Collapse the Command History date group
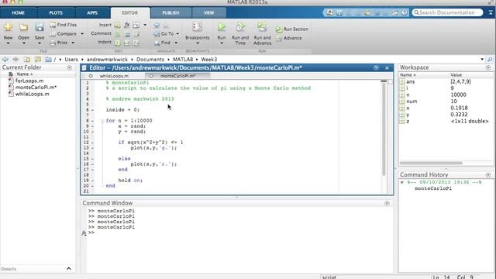 point(402,183)
